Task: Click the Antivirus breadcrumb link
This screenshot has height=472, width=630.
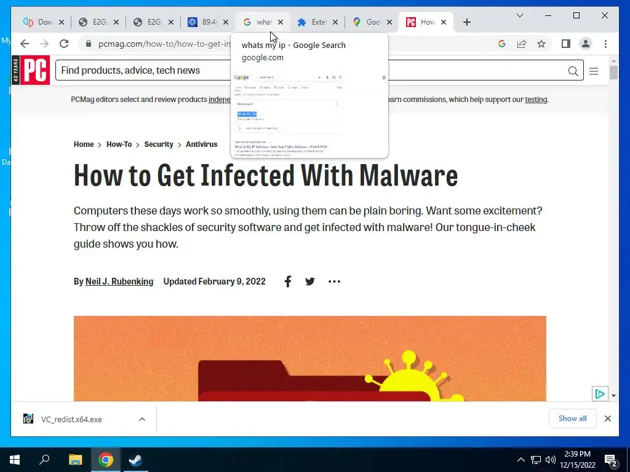Action: tap(201, 144)
